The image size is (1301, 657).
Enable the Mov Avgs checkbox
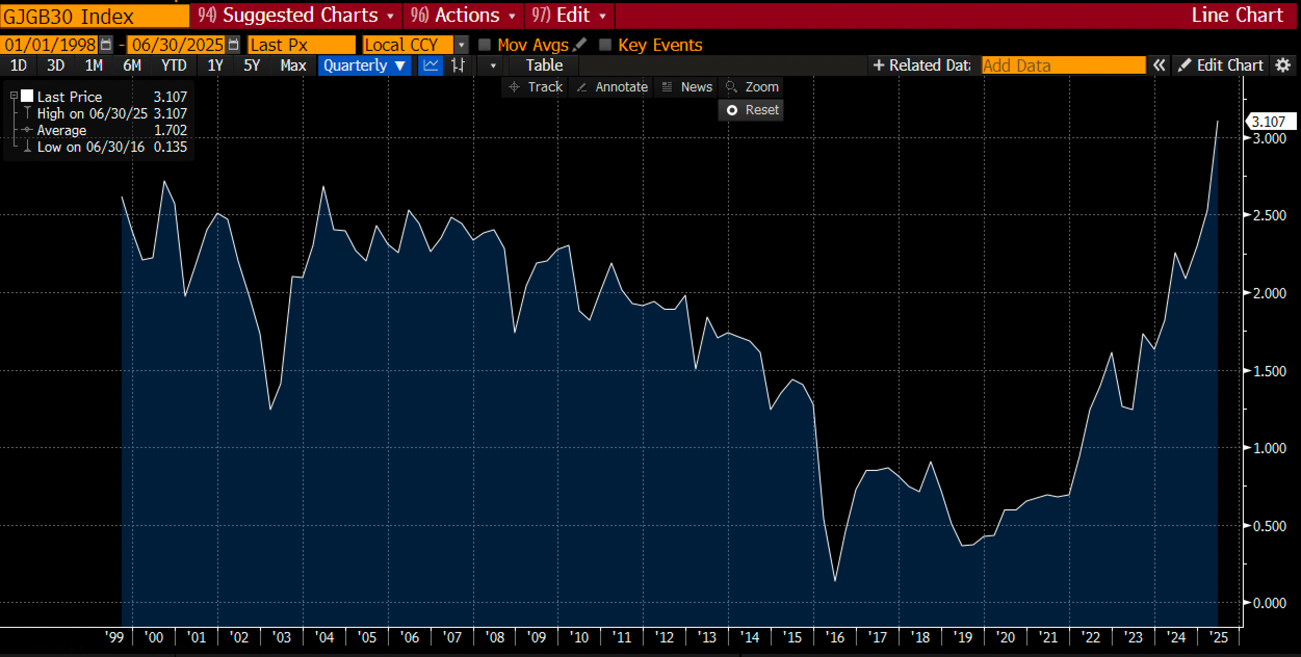pos(485,45)
